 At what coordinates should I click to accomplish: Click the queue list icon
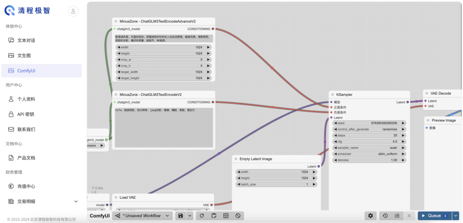pos(397,216)
